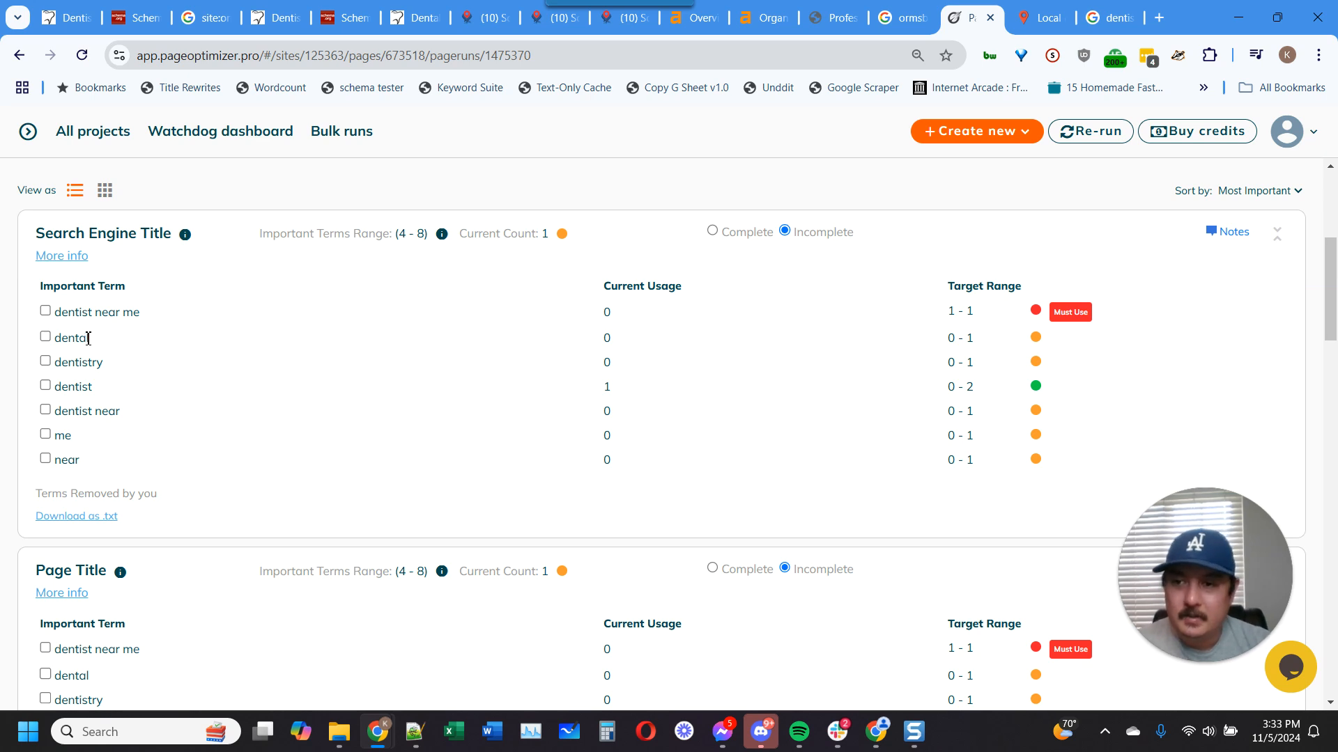Click More info link under Search Engine Title

[61, 256]
